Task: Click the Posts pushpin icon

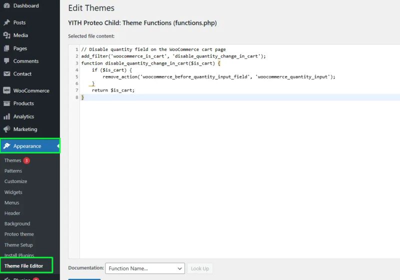Action: tap(7, 22)
